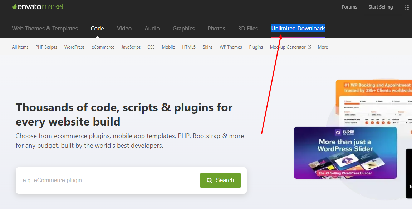This screenshot has width=412, height=209.
Task: Open the apps grid icon
Action: pos(407,7)
